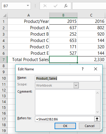Select row 5 header
The image size is (106, 134).
[4, 47]
